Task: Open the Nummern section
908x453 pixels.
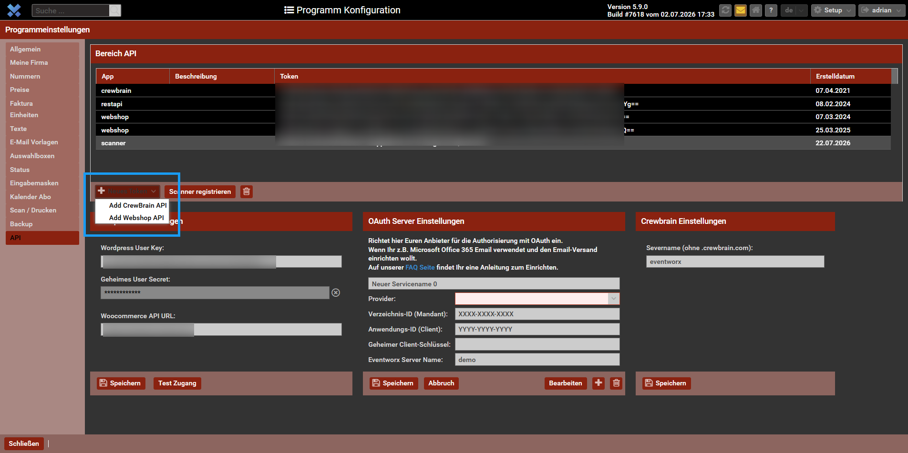Action: tap(42, 76)
